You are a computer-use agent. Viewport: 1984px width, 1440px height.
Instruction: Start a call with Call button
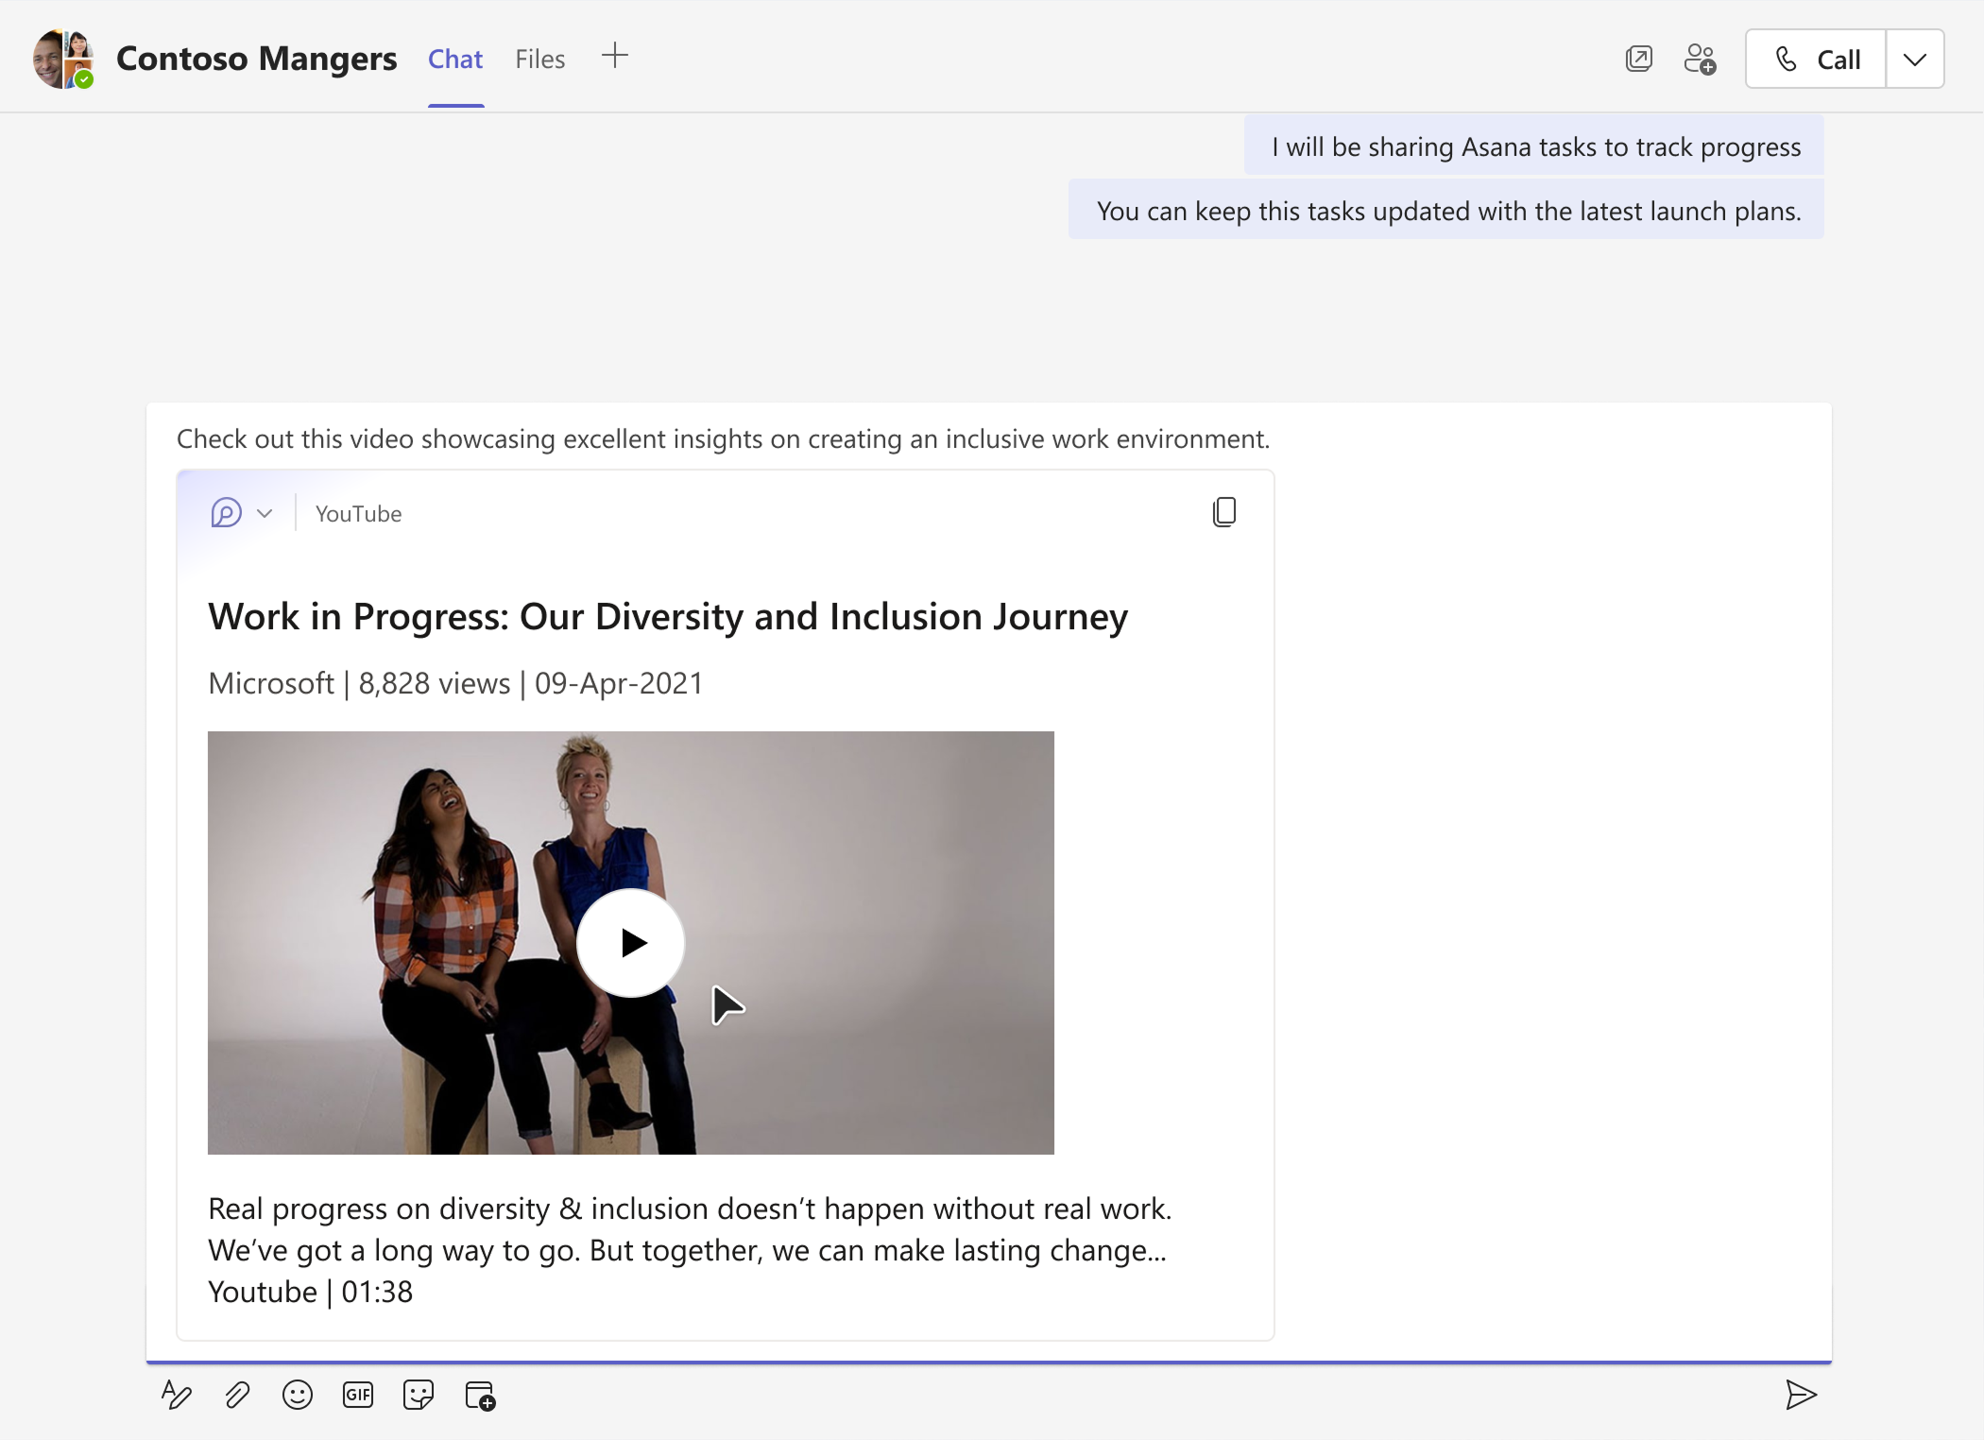tap(1816, 59)
